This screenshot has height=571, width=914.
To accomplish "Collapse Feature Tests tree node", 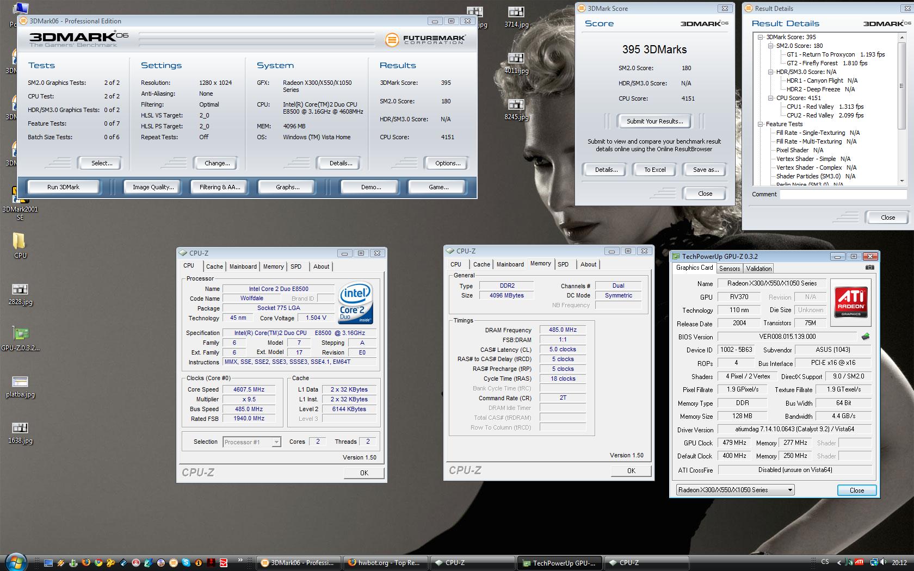I will [x=761, y=124].
